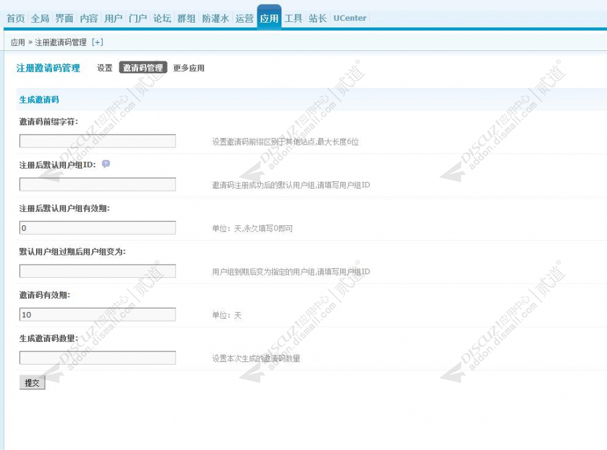Open the 防灌水 menu
The image size is (607, 450).
[x=214, y=19]
